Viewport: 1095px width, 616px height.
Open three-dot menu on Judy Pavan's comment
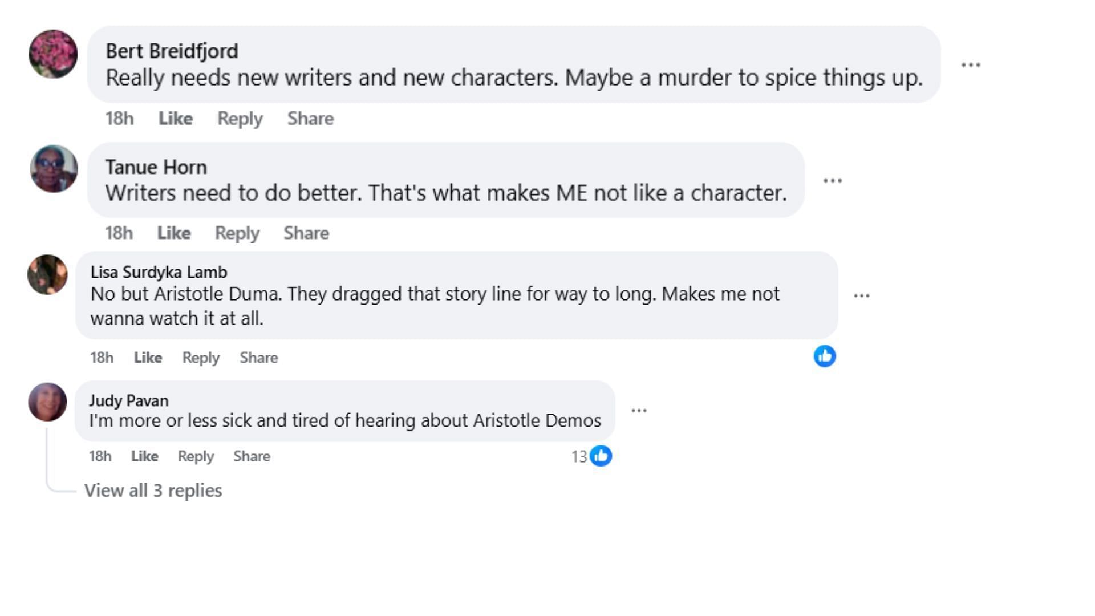[x=639, y=411]
